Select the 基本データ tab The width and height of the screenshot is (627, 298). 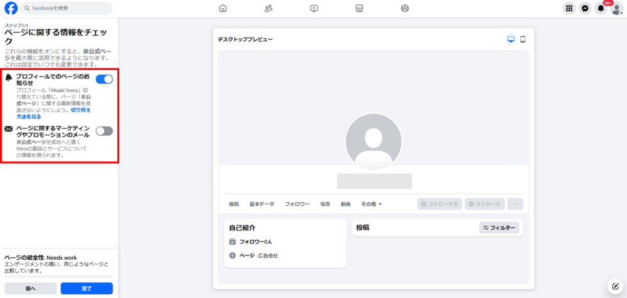(261, 204)
